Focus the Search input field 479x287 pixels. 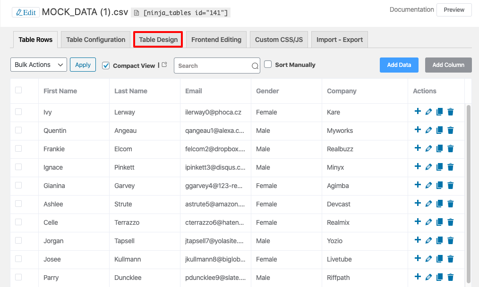click(x=213, y=66)
